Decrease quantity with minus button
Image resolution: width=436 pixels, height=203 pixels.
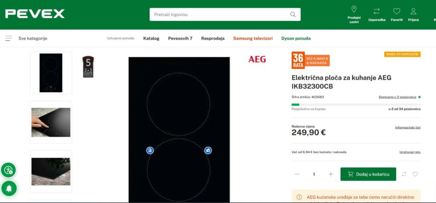297,174
